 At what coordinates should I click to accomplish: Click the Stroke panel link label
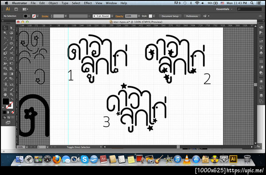(45, 16)
